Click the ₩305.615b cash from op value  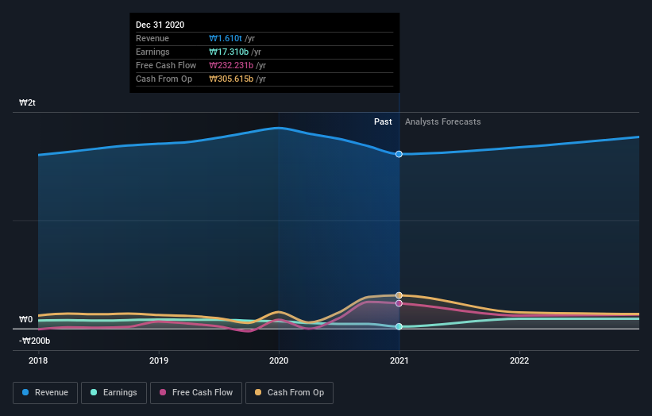[231, 79]
